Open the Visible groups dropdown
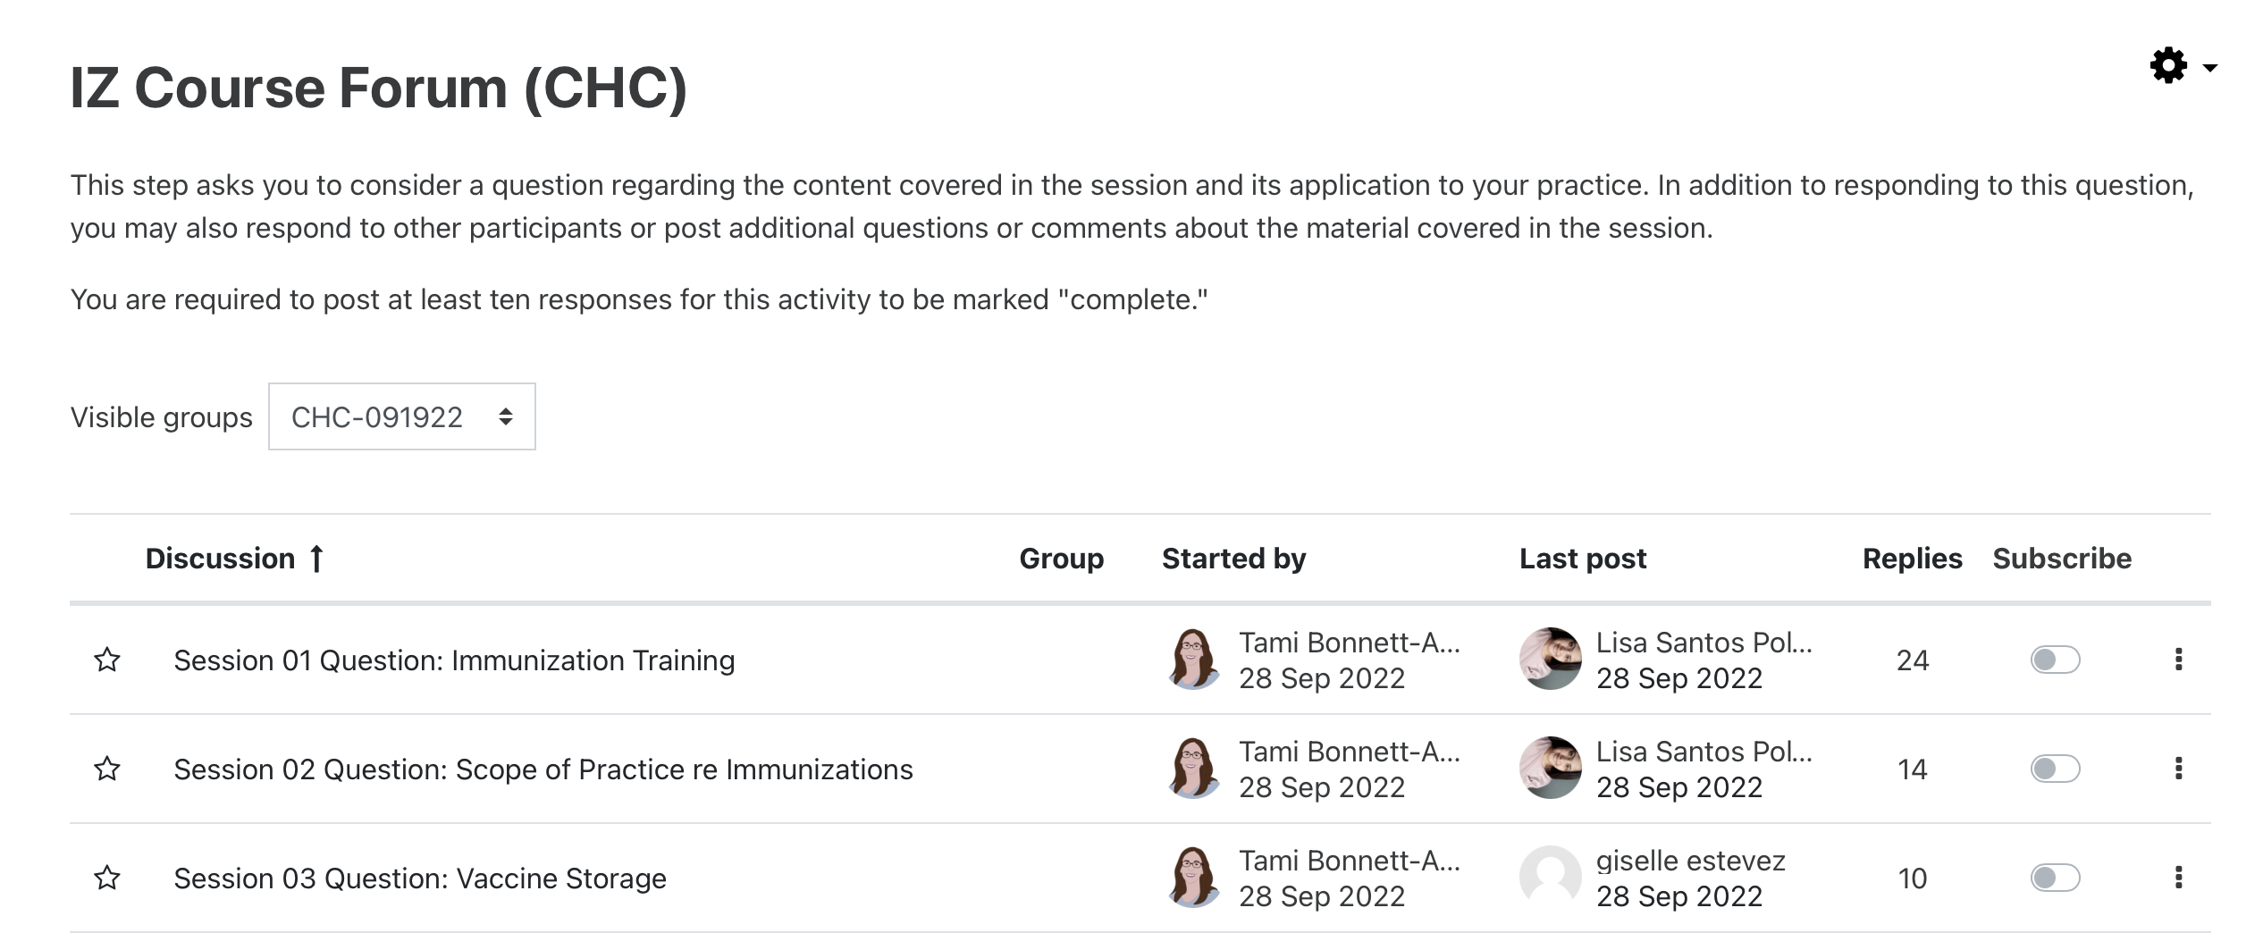This screenshot has height=933, width=2263. pyautogui.click(x=401, y=416)
